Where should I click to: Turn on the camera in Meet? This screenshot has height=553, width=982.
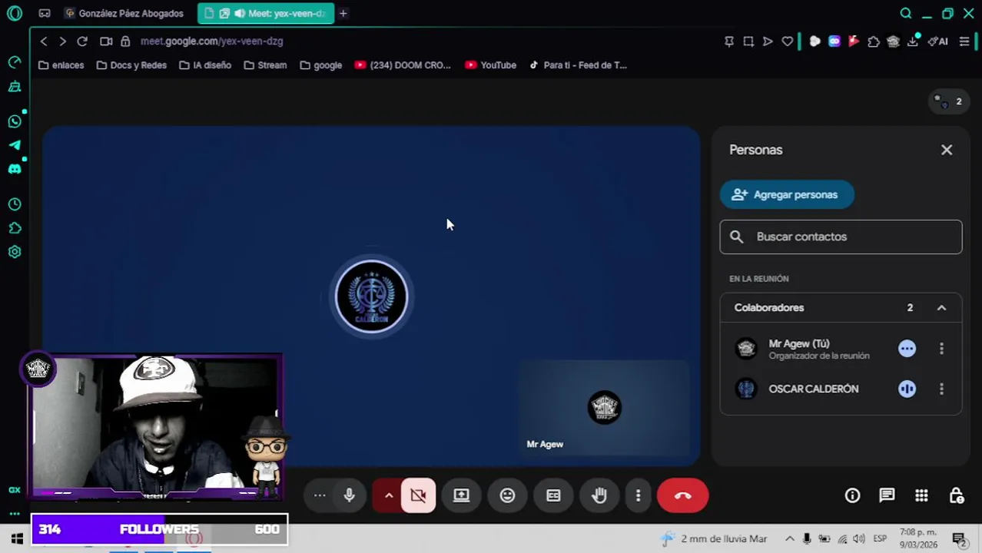(418, 495)
